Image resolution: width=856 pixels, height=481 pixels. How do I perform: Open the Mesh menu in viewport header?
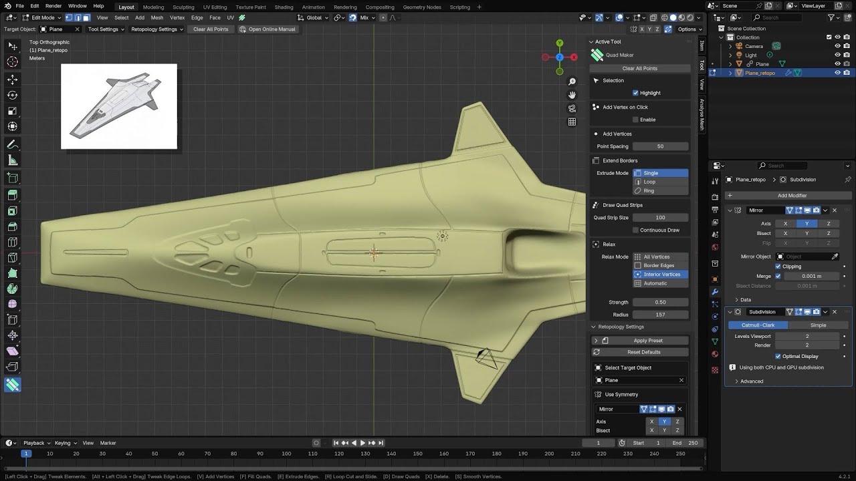156,17
